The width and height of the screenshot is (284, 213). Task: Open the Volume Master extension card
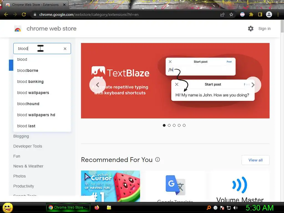click(x=240, y=186)
